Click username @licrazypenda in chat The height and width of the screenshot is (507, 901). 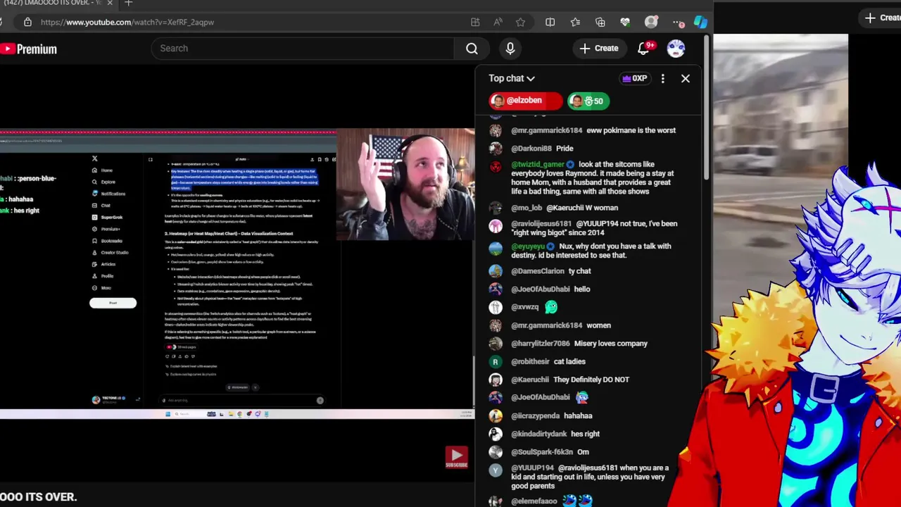(535, 416)
